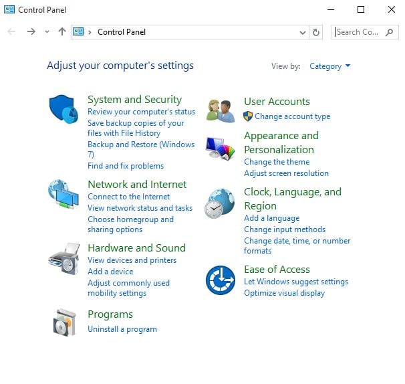Image resolution: width=405 pixels, height=384 pixels.
Task: Click Uninstall a program
Action: pos(122,329)
